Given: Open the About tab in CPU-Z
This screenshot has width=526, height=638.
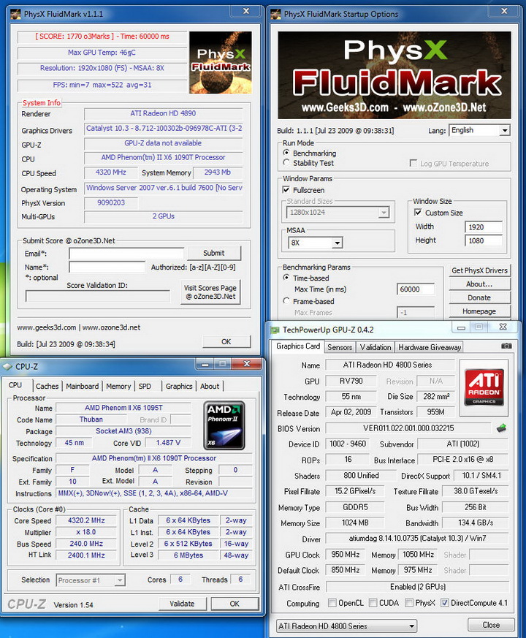Looking at the screenshot, I should click(210, 386).
